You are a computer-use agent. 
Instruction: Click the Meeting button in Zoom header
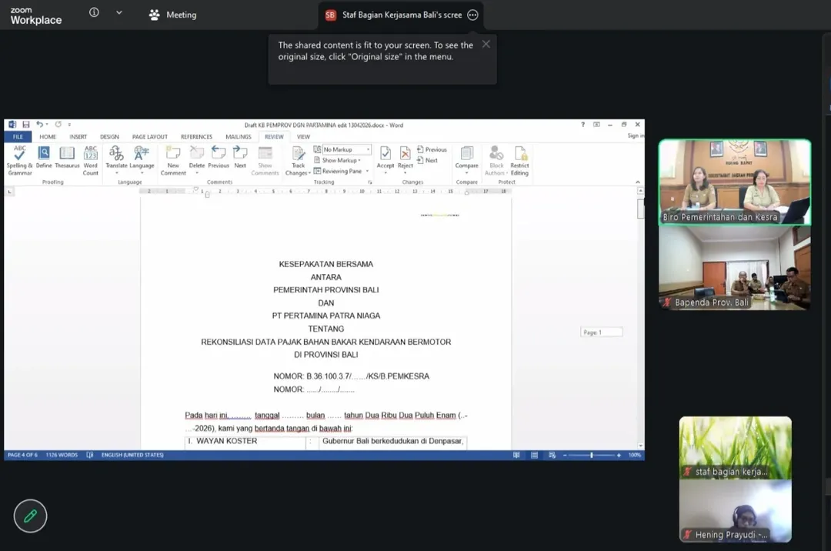coord(173,15)
